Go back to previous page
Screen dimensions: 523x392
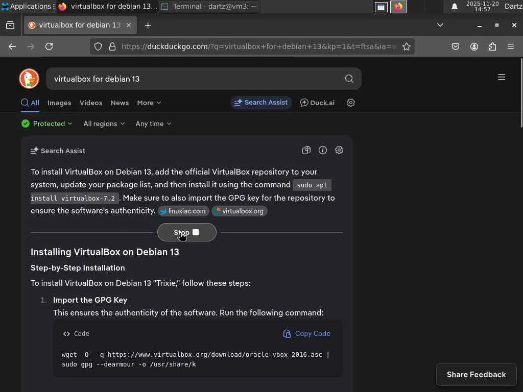[12, 46]
